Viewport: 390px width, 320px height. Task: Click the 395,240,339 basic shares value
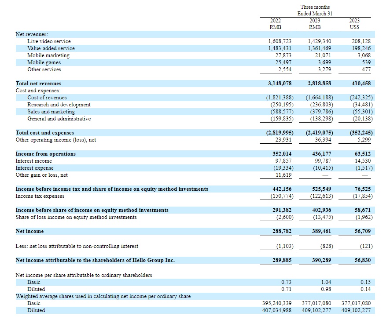coord(277,303)
